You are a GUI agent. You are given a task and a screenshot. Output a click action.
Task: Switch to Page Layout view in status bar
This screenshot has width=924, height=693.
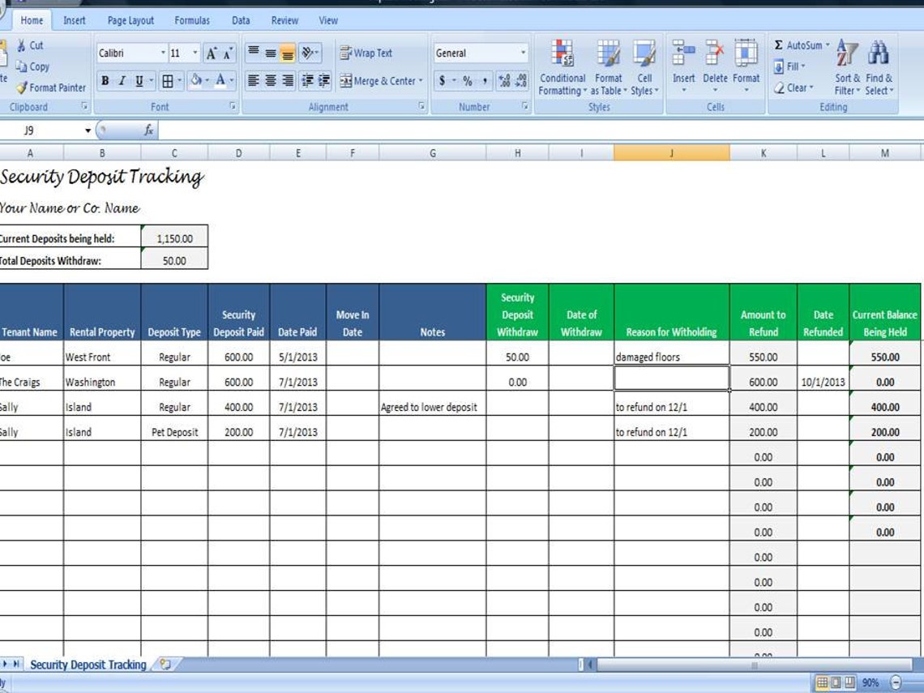(836, 683)
